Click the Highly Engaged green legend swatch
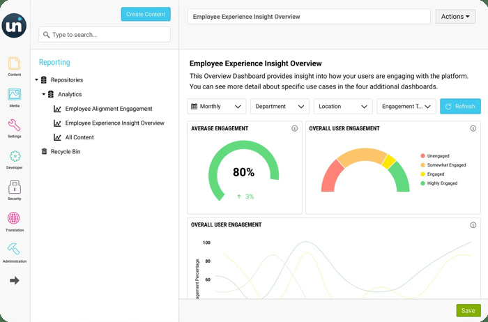Screen dimensions: 488x322 click(422, 183)
